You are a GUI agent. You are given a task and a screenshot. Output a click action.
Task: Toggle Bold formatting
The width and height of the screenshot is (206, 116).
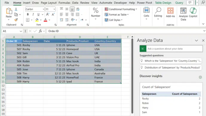tap(28, 14)
